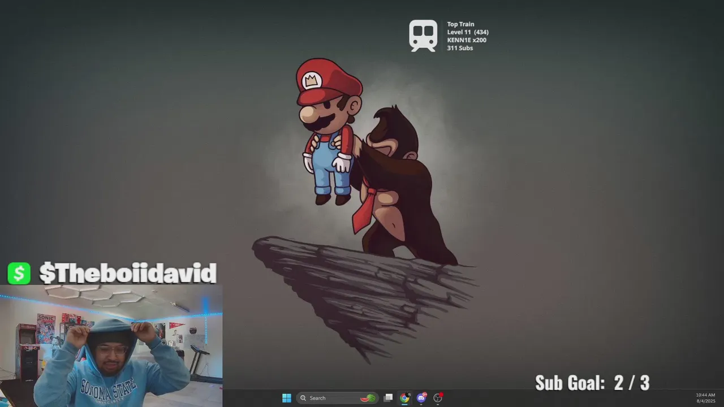The width and height of the screenshot is (724, 407).
Task: Open Google Chrome from the taskbar
Action: pos(404,398)
